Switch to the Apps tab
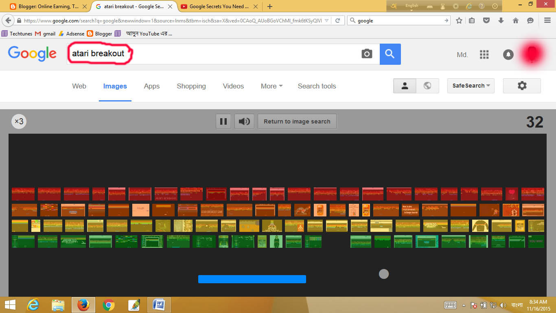This screenshot has width=556, height=313. pyautogui.click(x=151, y=86)
